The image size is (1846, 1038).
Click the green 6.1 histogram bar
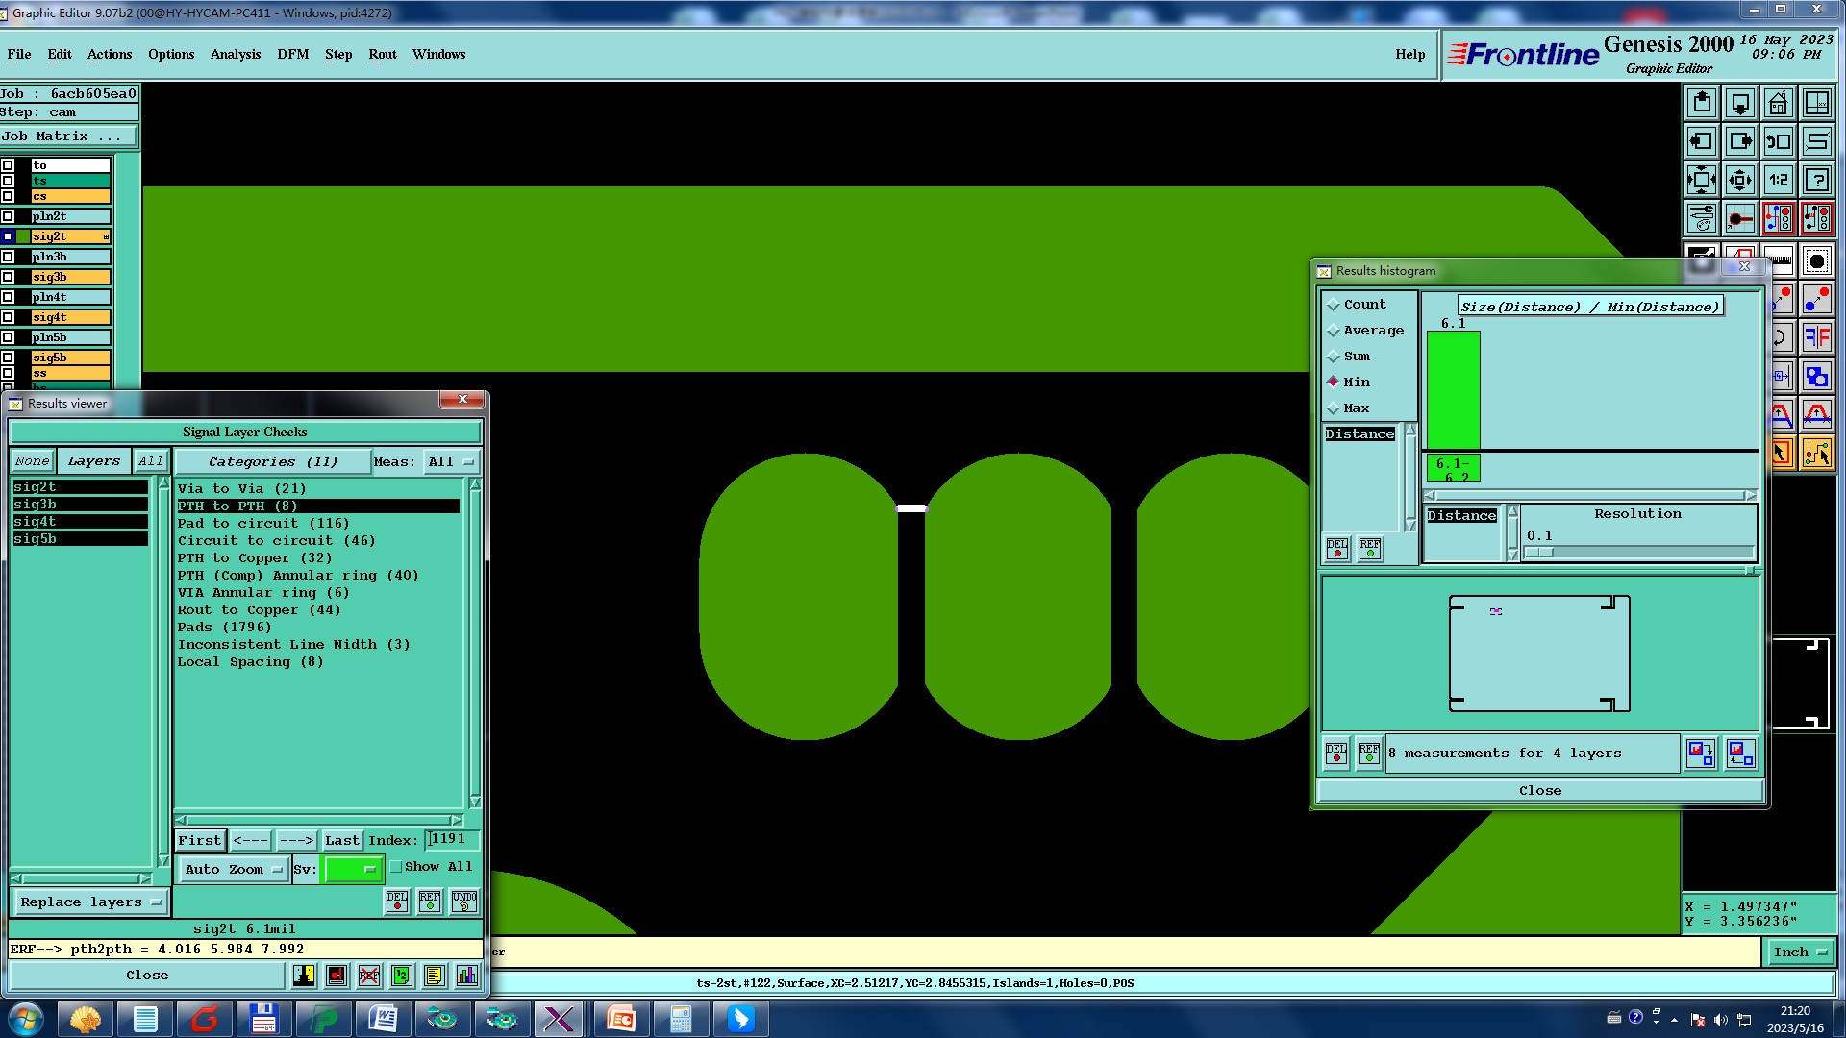(x=1453, y=390)
